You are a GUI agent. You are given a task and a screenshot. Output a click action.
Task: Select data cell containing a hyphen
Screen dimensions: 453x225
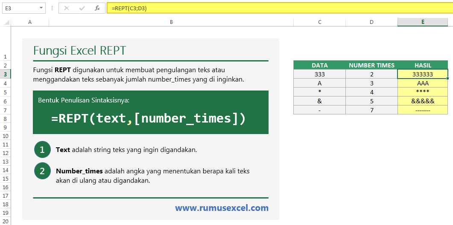[319, 110]
